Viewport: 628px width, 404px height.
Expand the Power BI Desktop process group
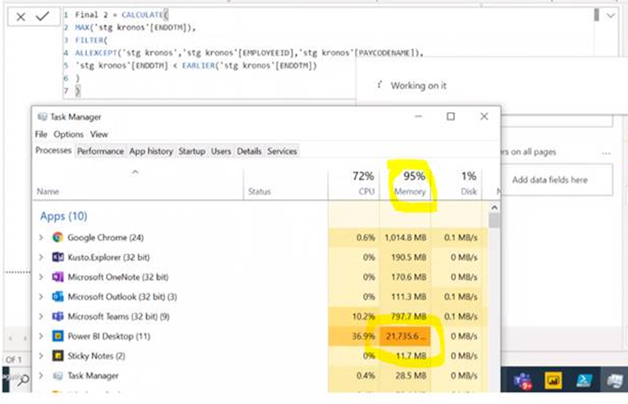(41, 336)
